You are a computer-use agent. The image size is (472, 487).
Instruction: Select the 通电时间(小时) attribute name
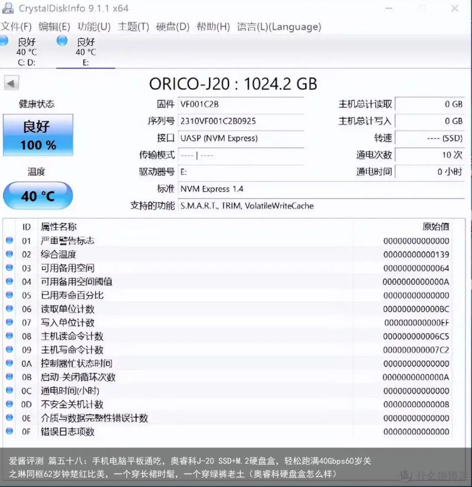pyautogui.click(x=70, y=391)
